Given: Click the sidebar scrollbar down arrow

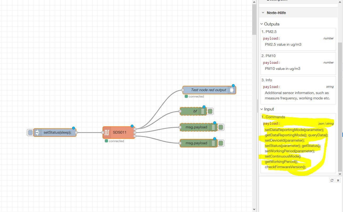Looking at the screenshot, I should click(x=340, y=174).
